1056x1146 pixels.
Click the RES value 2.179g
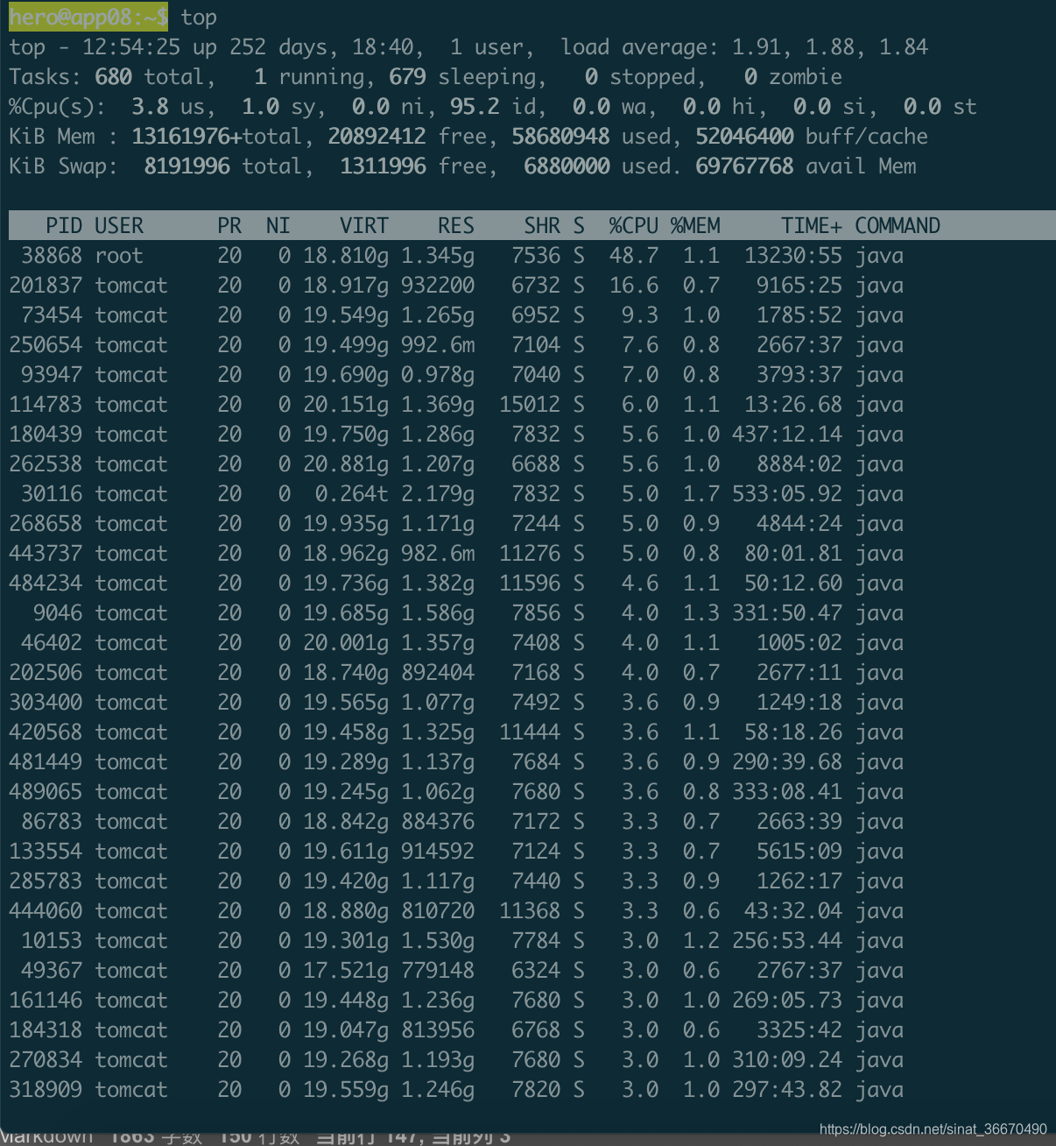click(x=438, y=493)
